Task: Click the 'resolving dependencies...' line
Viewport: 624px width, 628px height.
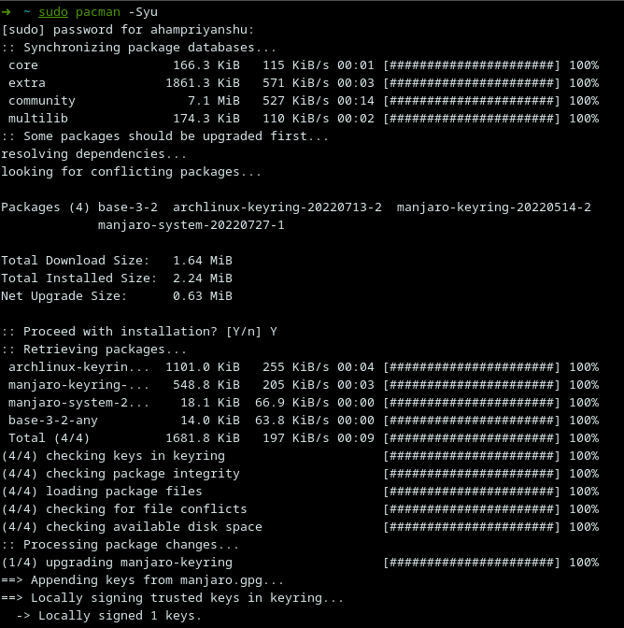Action: 93,154
